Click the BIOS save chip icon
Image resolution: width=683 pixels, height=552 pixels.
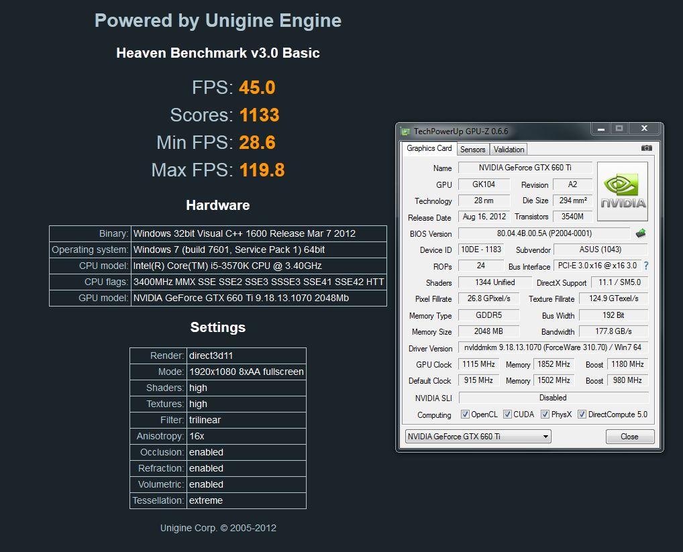[640, 233]
